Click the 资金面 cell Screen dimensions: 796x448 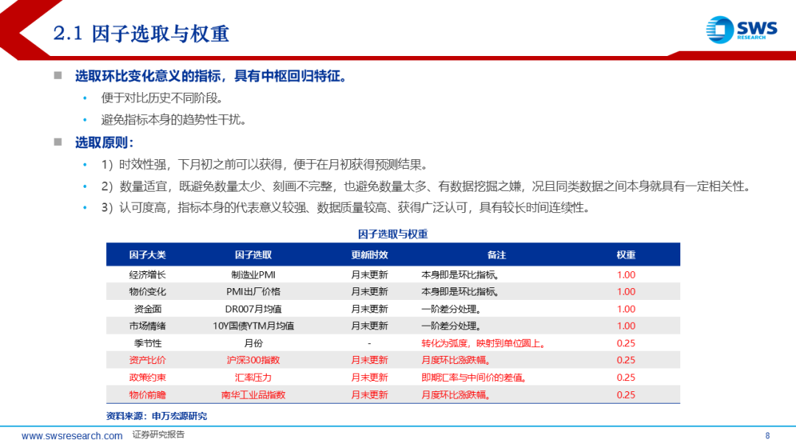click(x=147, y=309)
